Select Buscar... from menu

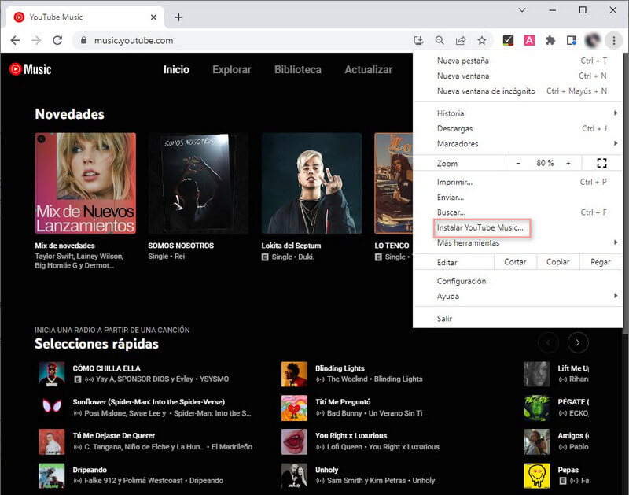click(517, 212)
